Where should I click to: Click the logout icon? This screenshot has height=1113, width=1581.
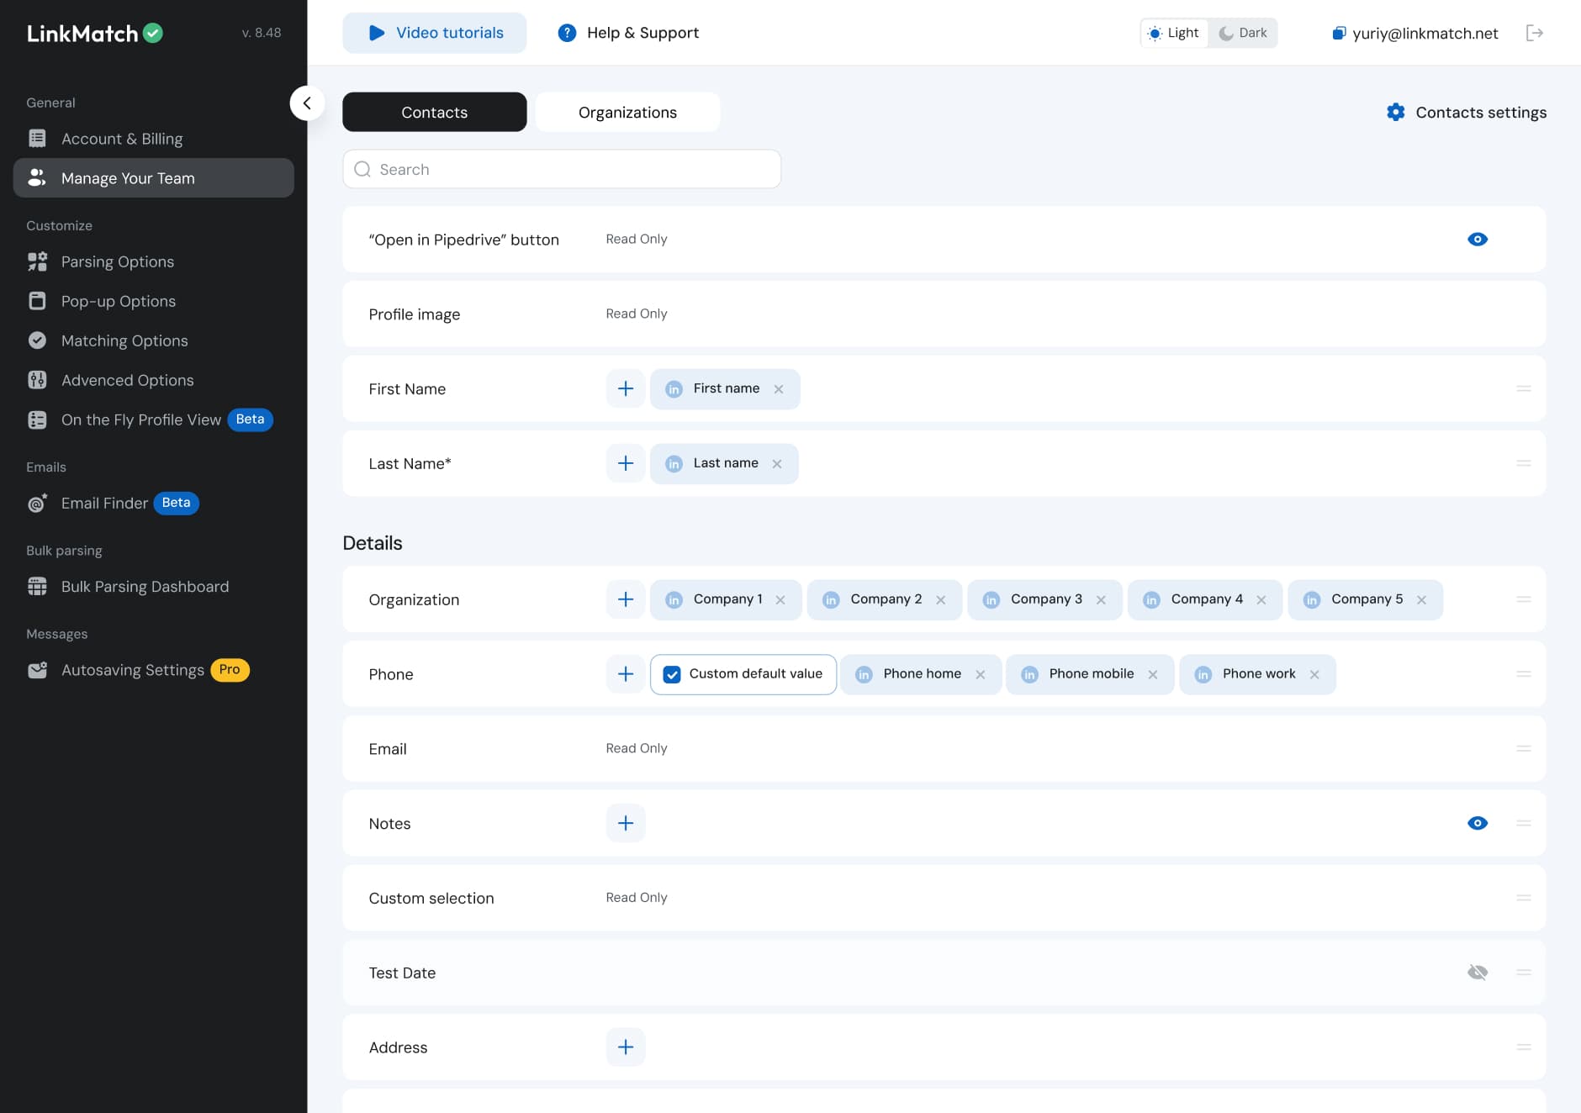[1535, 33]
